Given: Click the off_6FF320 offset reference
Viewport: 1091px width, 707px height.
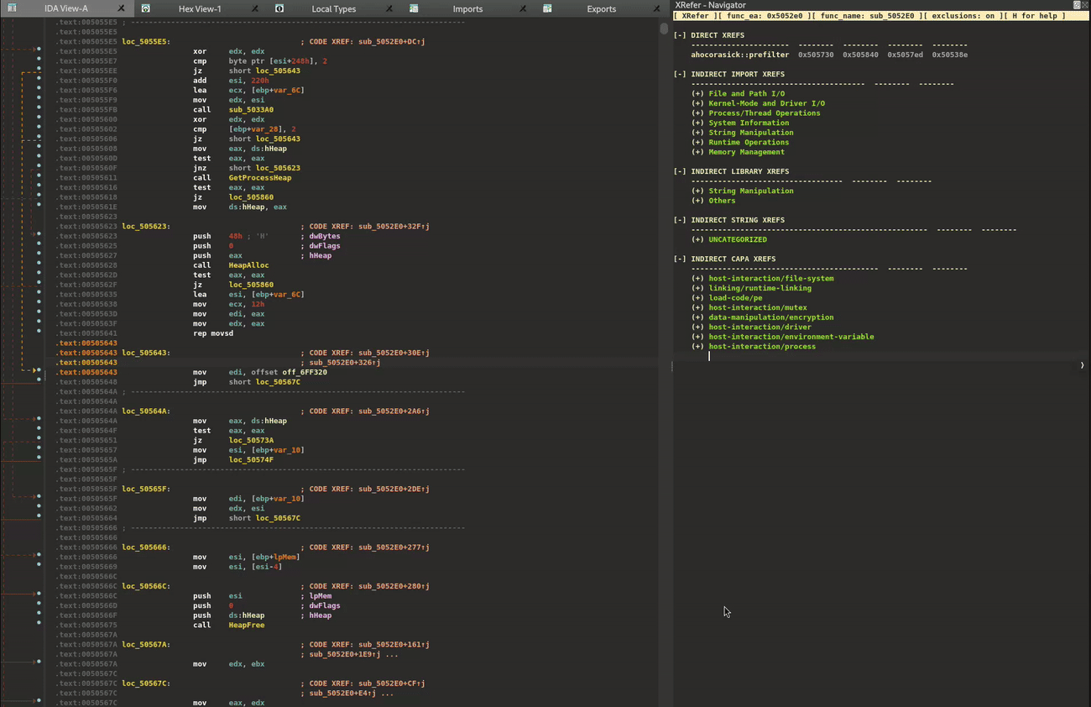Looking at the screenshot, I should (x=305, y=372).
